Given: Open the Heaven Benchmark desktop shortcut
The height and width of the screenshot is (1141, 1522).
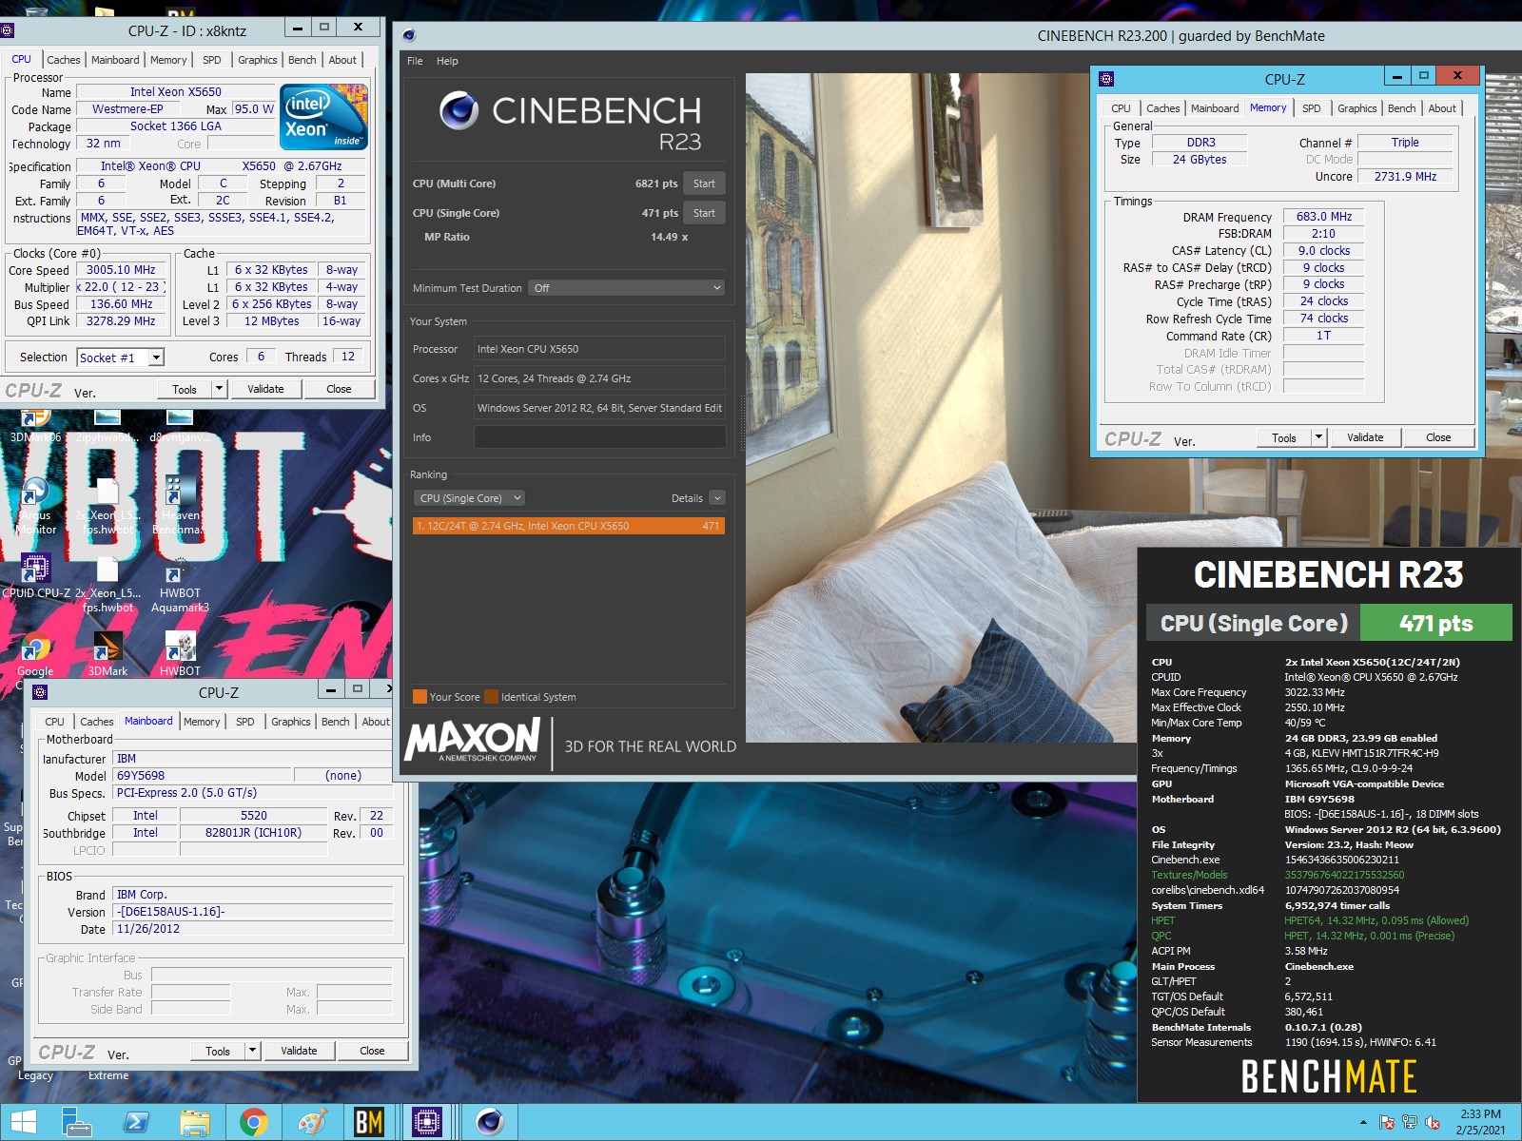Looking at the screenshot, I should point(179,507).
